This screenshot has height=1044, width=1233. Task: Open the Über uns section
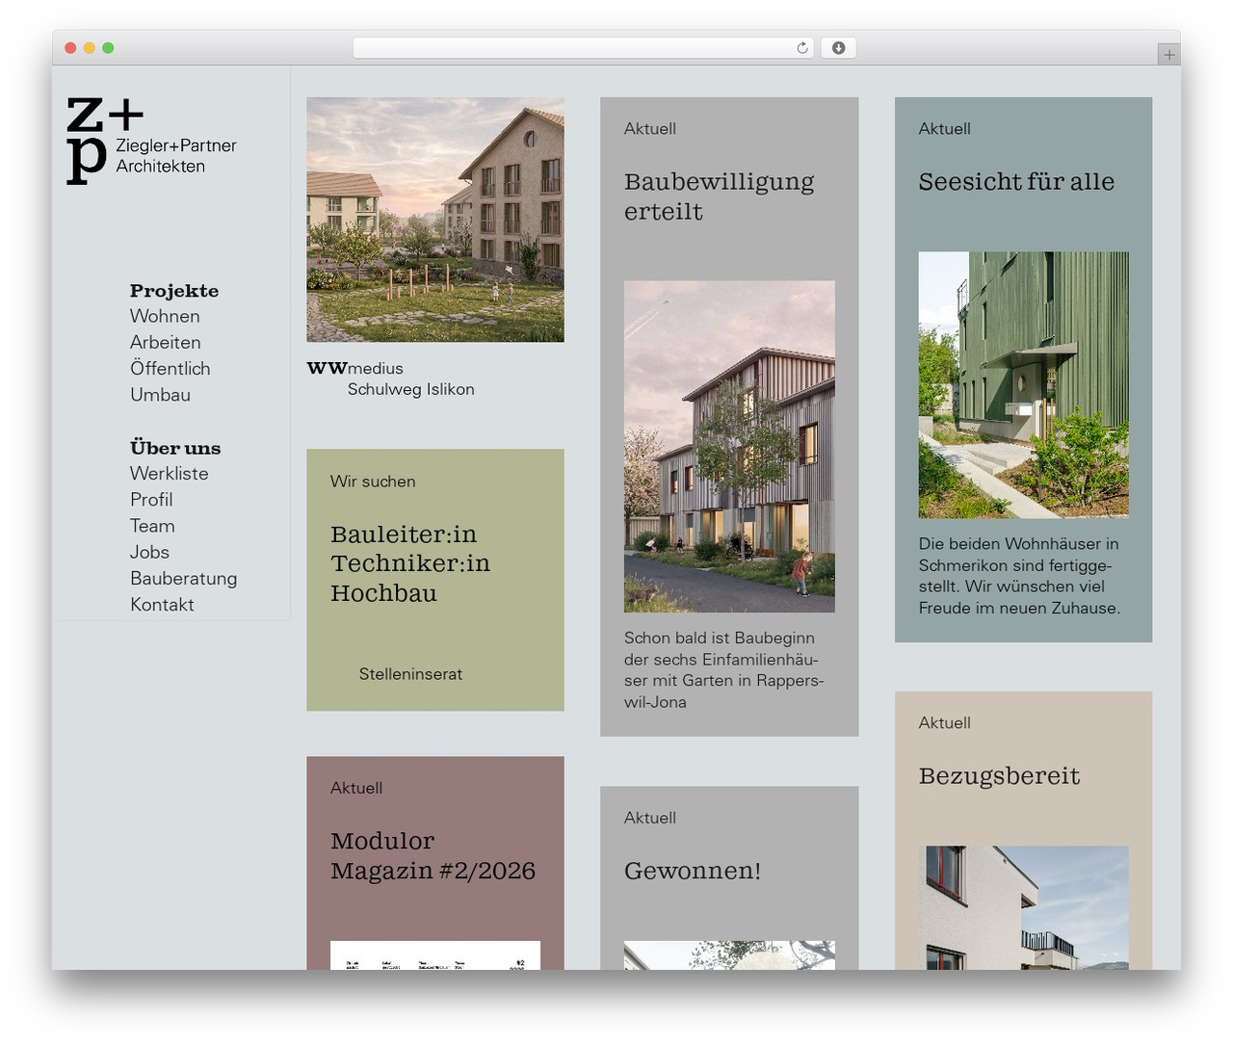click(175, 448)
